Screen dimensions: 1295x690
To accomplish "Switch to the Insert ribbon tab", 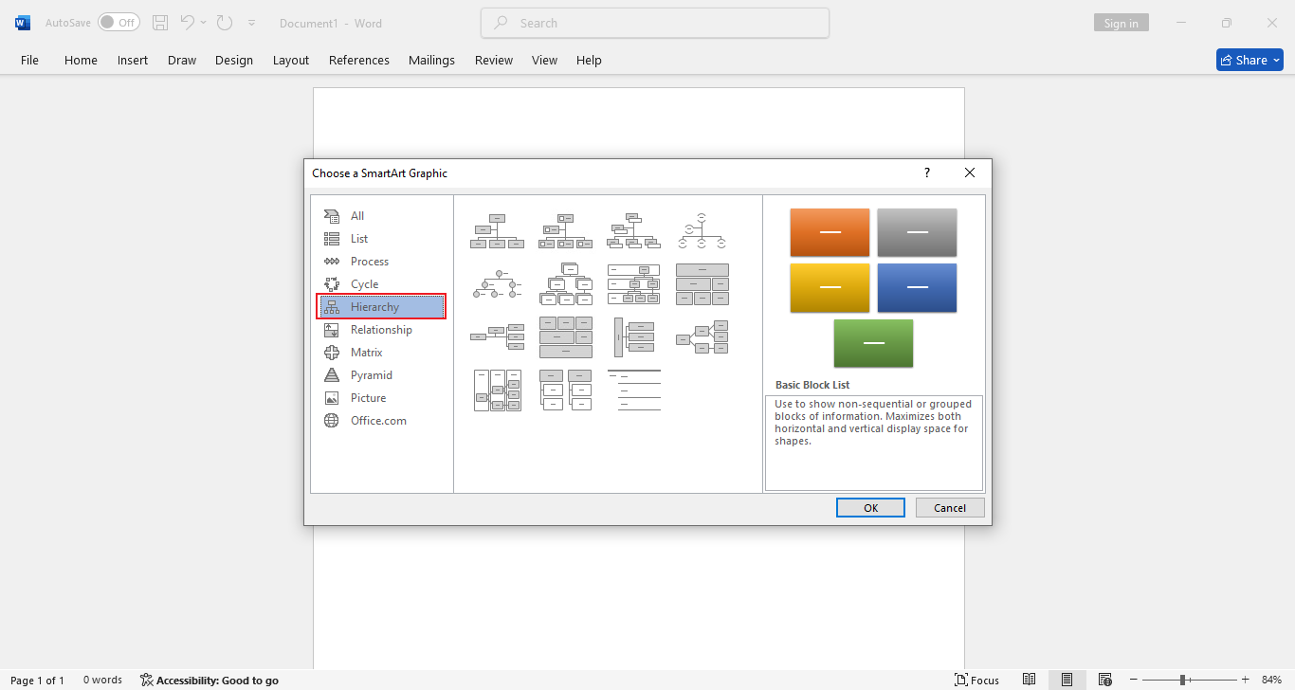I will click(132, 60).
